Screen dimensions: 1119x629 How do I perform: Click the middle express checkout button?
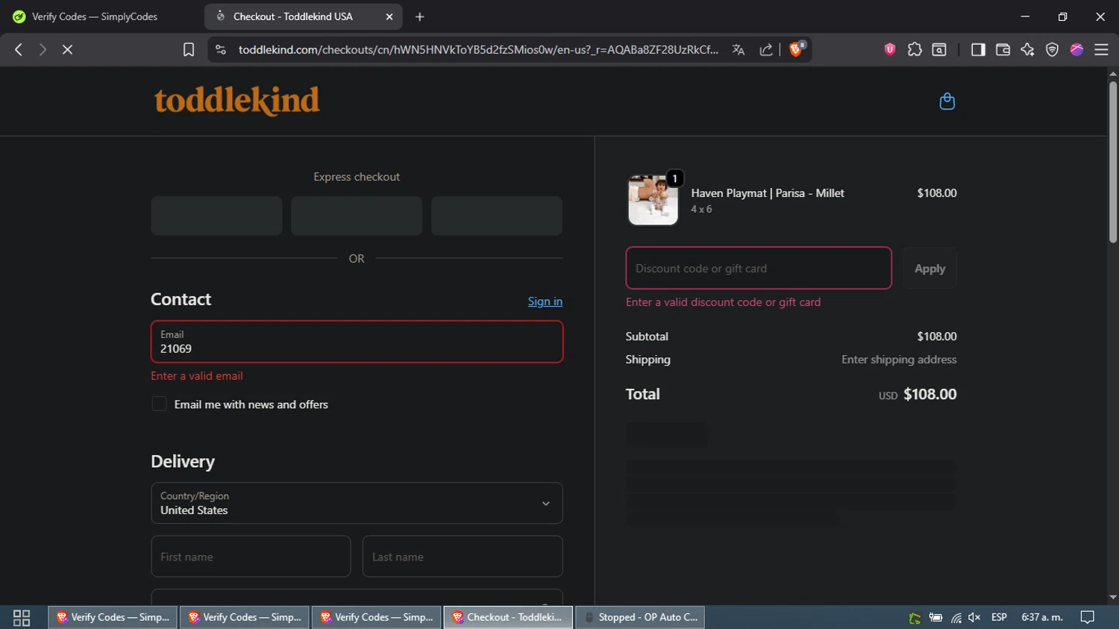[357, 216]
